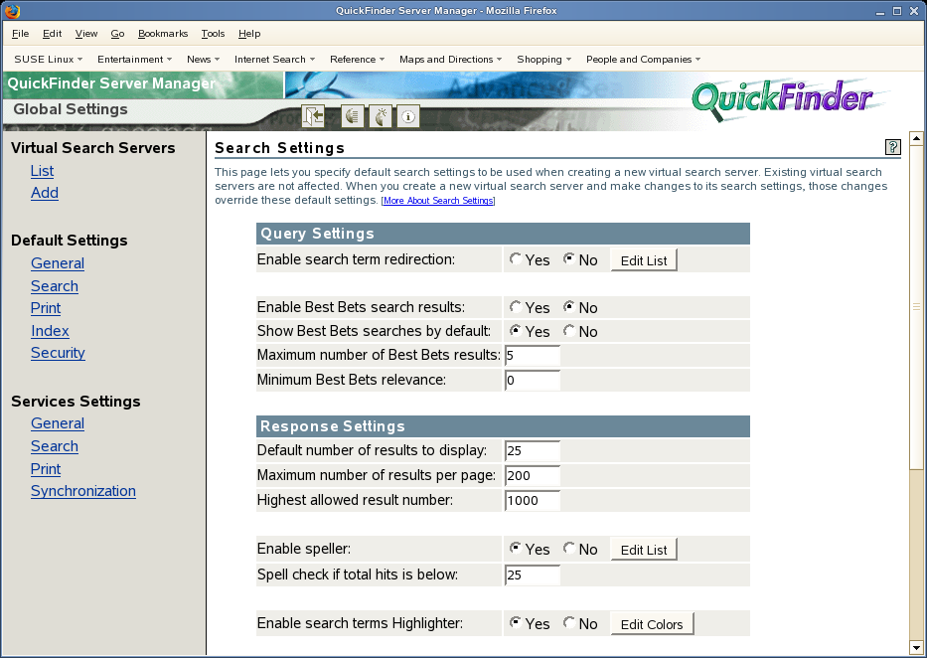927x658 pixels.
Task: Expand People and Companies bookmarks dropdown
Action: (x=643, y=59)
